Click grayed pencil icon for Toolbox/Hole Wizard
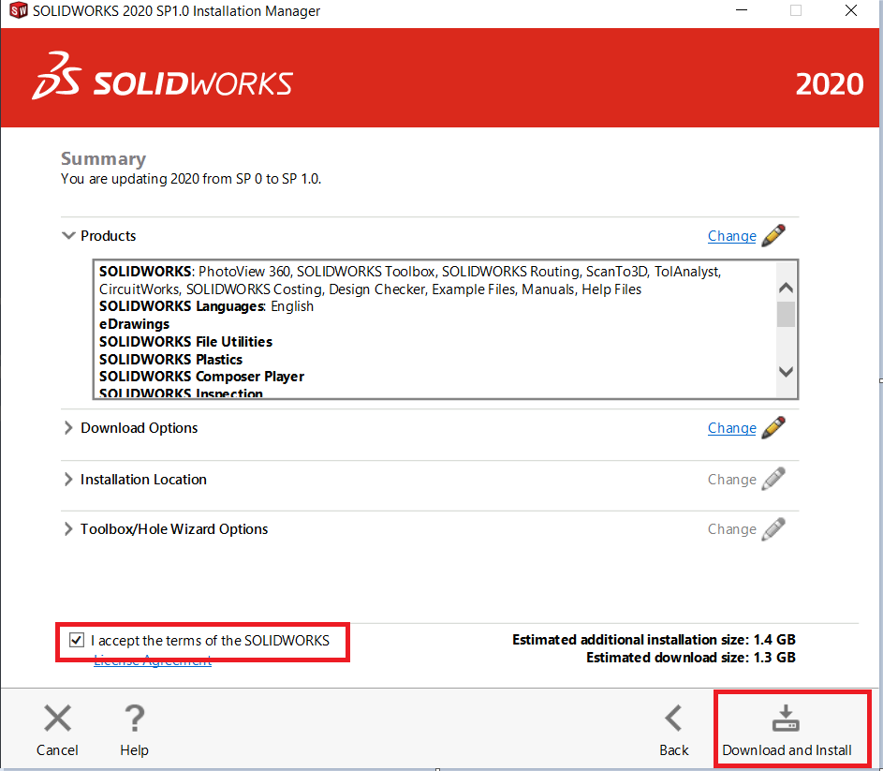The image size is (883, 771). (773, 529)
